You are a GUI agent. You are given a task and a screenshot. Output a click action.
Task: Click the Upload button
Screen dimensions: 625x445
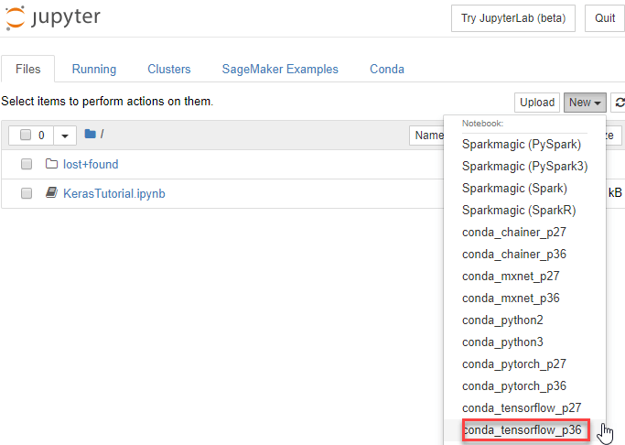click(537, 103)
